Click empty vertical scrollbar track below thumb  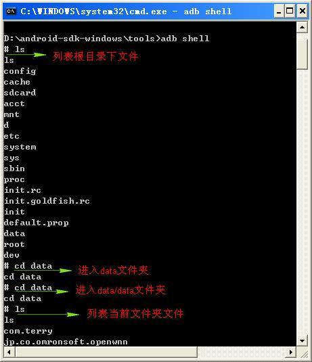[x=303, y=202]
